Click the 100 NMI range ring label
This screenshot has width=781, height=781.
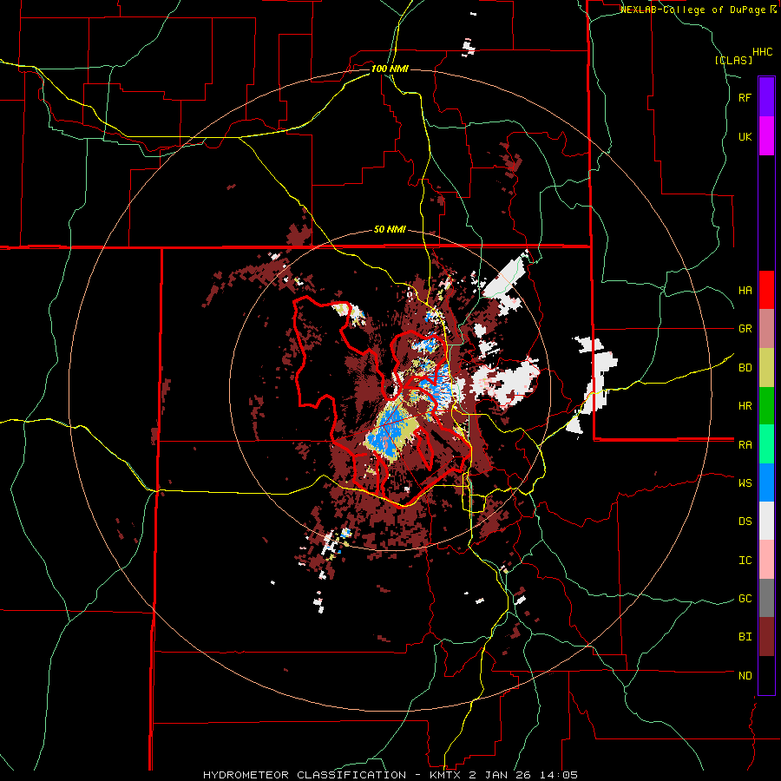point(390,69)
